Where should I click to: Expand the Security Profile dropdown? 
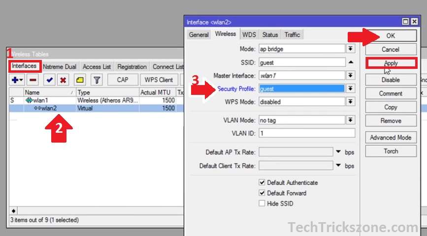tap(351, 88)
